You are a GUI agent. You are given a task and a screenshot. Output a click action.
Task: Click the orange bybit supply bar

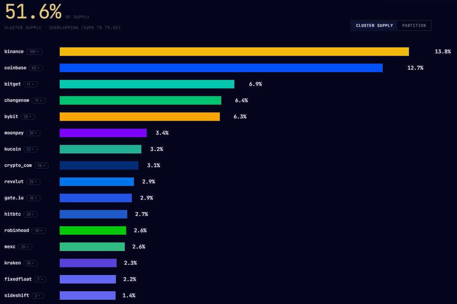[140, 117]
